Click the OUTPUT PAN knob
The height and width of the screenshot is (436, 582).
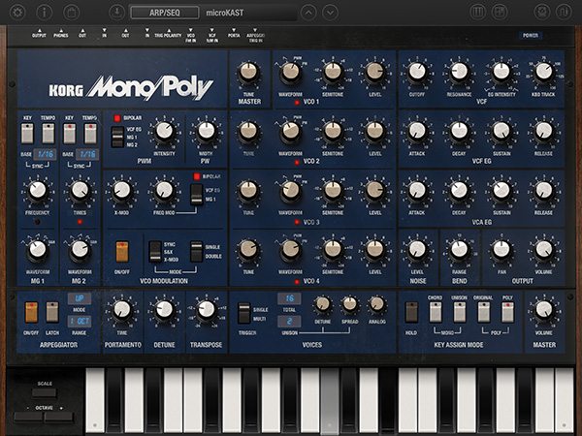click(501, 250)
